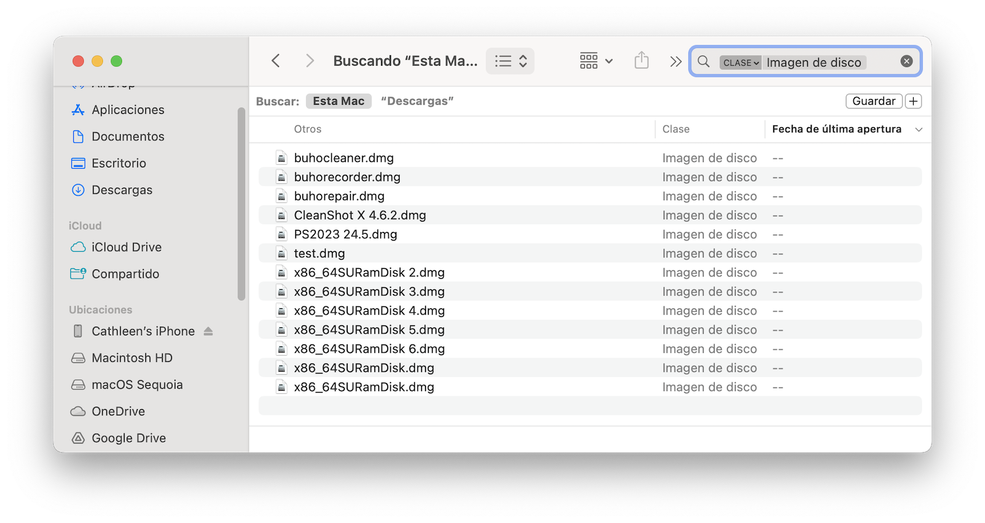Select Cathleen's iPhone in the sidebar

143,331
